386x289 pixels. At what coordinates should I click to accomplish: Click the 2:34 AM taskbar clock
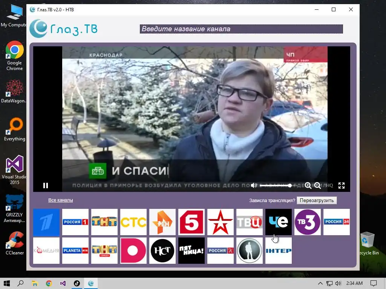point(354,283)
